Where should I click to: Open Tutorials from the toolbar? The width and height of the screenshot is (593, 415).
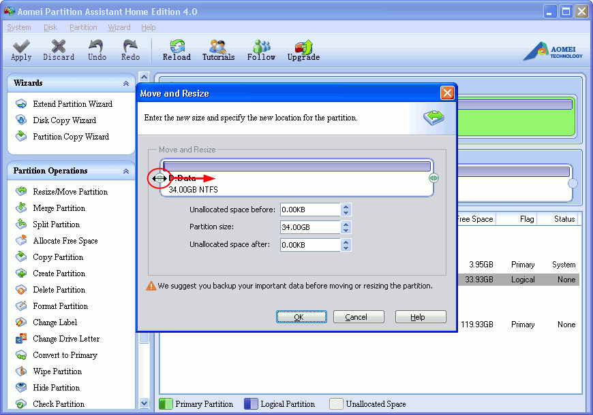point(218,50)
